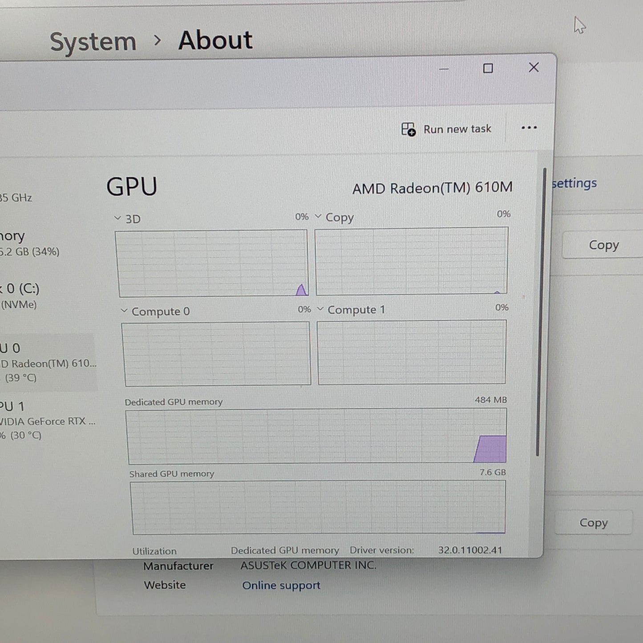Screen dimensions: 643x643
Task: Maximize the Task Manager window
Action: click(488, 68)
